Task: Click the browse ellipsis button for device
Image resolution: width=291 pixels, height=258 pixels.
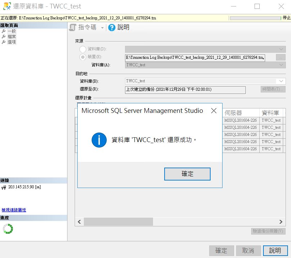Action: tap(281, 57)
